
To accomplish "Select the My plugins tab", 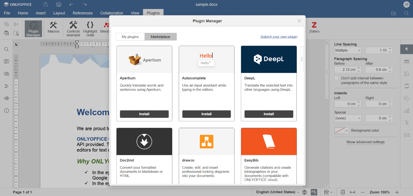I will tap(130, 37).
